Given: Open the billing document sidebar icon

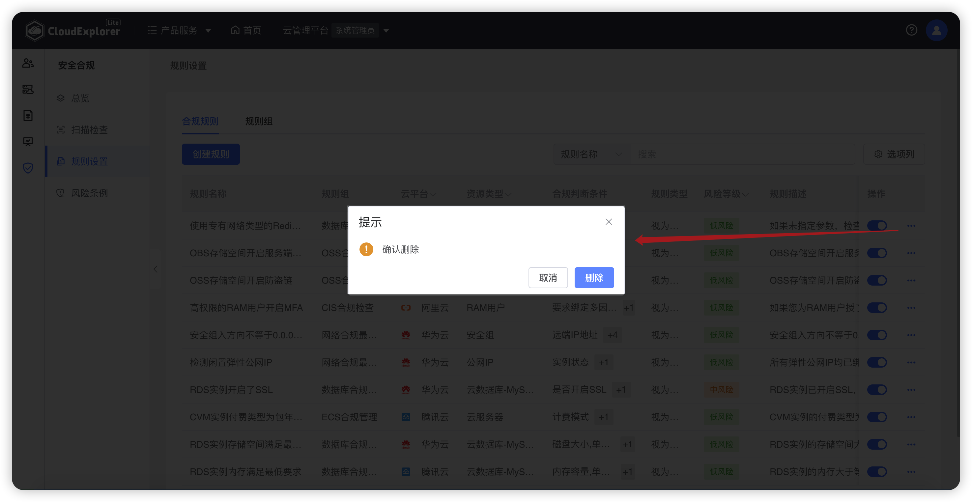Looking at the screenshot, I should pos(28,115).
